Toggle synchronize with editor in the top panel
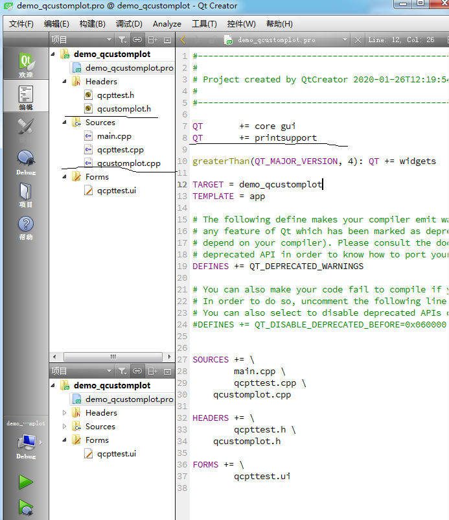The image size is (449, 520). (x=137, y=40)
